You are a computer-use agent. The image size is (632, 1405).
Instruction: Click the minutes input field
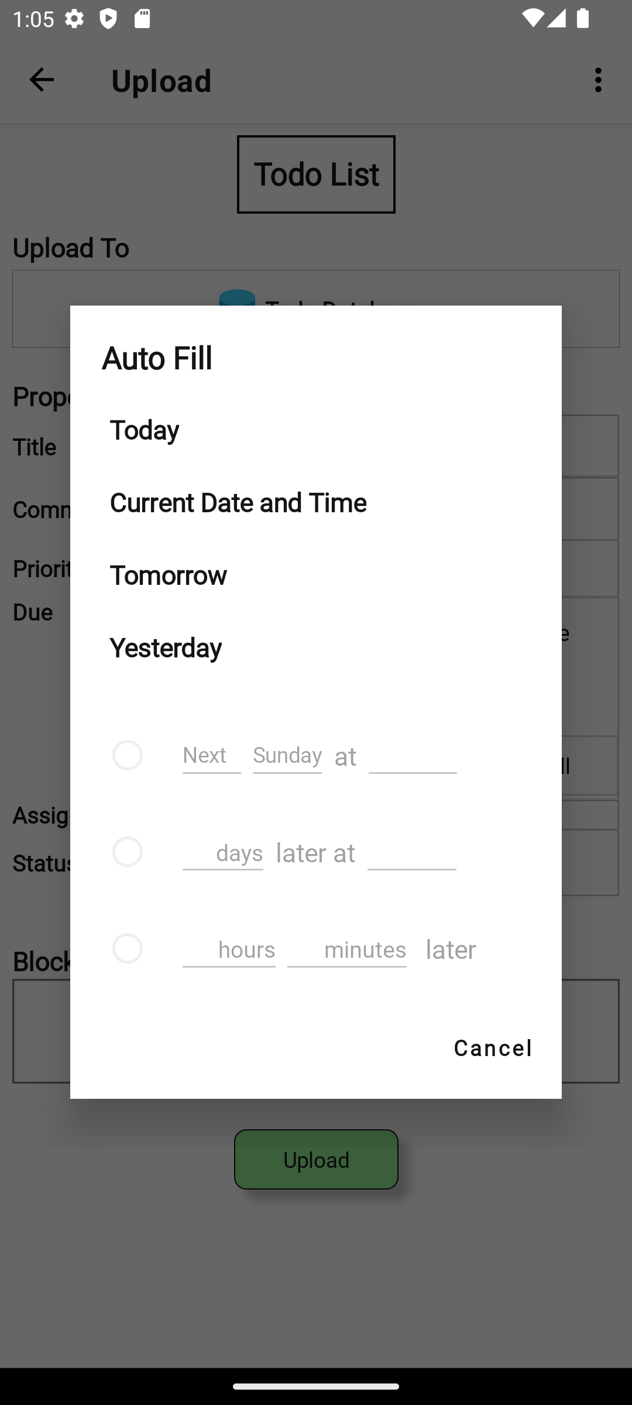click(347, 950)
